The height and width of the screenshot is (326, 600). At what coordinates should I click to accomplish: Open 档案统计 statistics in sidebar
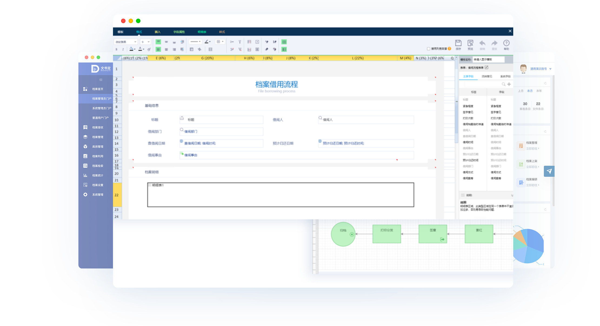[x=98, y=176]
